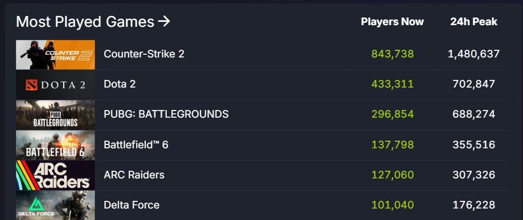Click ARC Raiders' players now figure 127,060

click(x=392, y=175)
